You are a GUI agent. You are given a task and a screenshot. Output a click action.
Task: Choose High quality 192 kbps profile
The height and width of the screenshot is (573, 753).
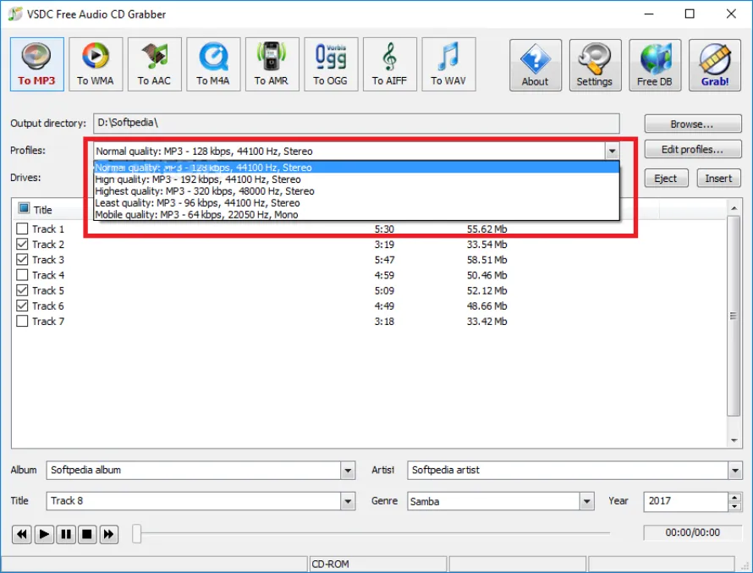click(356, 179)
